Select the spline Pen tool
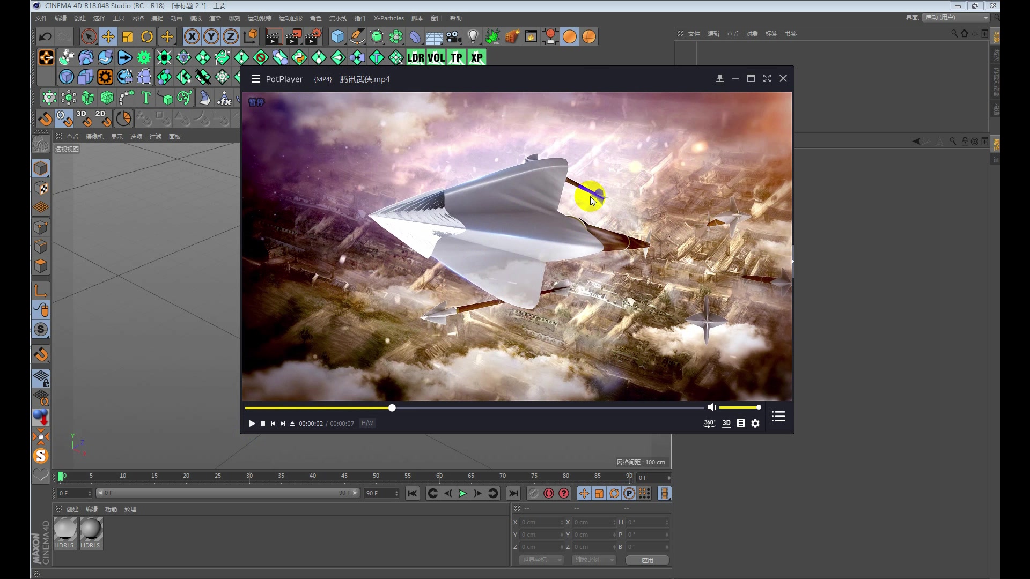 point(357,37)
